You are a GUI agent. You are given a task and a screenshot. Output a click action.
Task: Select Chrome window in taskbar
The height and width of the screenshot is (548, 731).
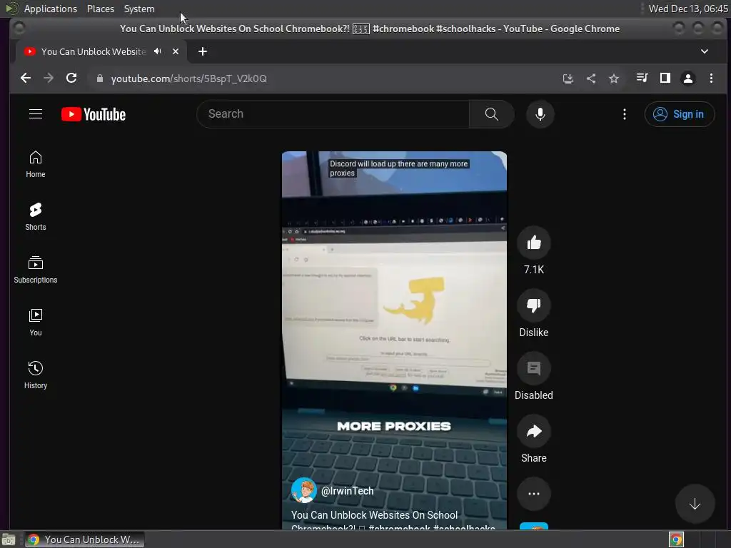[84, 539]
